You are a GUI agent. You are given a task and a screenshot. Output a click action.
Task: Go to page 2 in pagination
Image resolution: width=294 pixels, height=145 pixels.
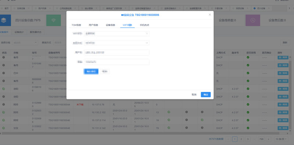[241, 139]
